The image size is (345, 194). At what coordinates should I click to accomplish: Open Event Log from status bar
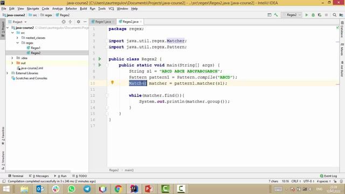tap(328, 176)
